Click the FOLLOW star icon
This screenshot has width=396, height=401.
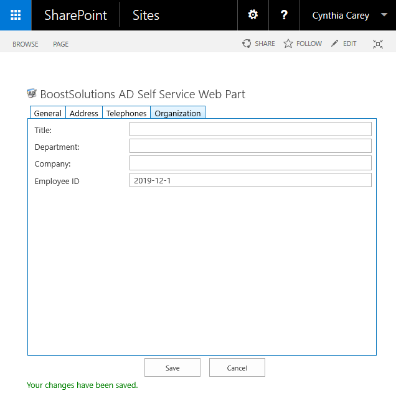pyautogui.click(x=288, y=44)
